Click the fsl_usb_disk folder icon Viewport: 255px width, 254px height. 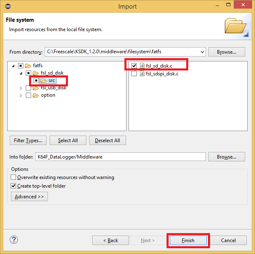pyautogui.click(x=36, y=88)
